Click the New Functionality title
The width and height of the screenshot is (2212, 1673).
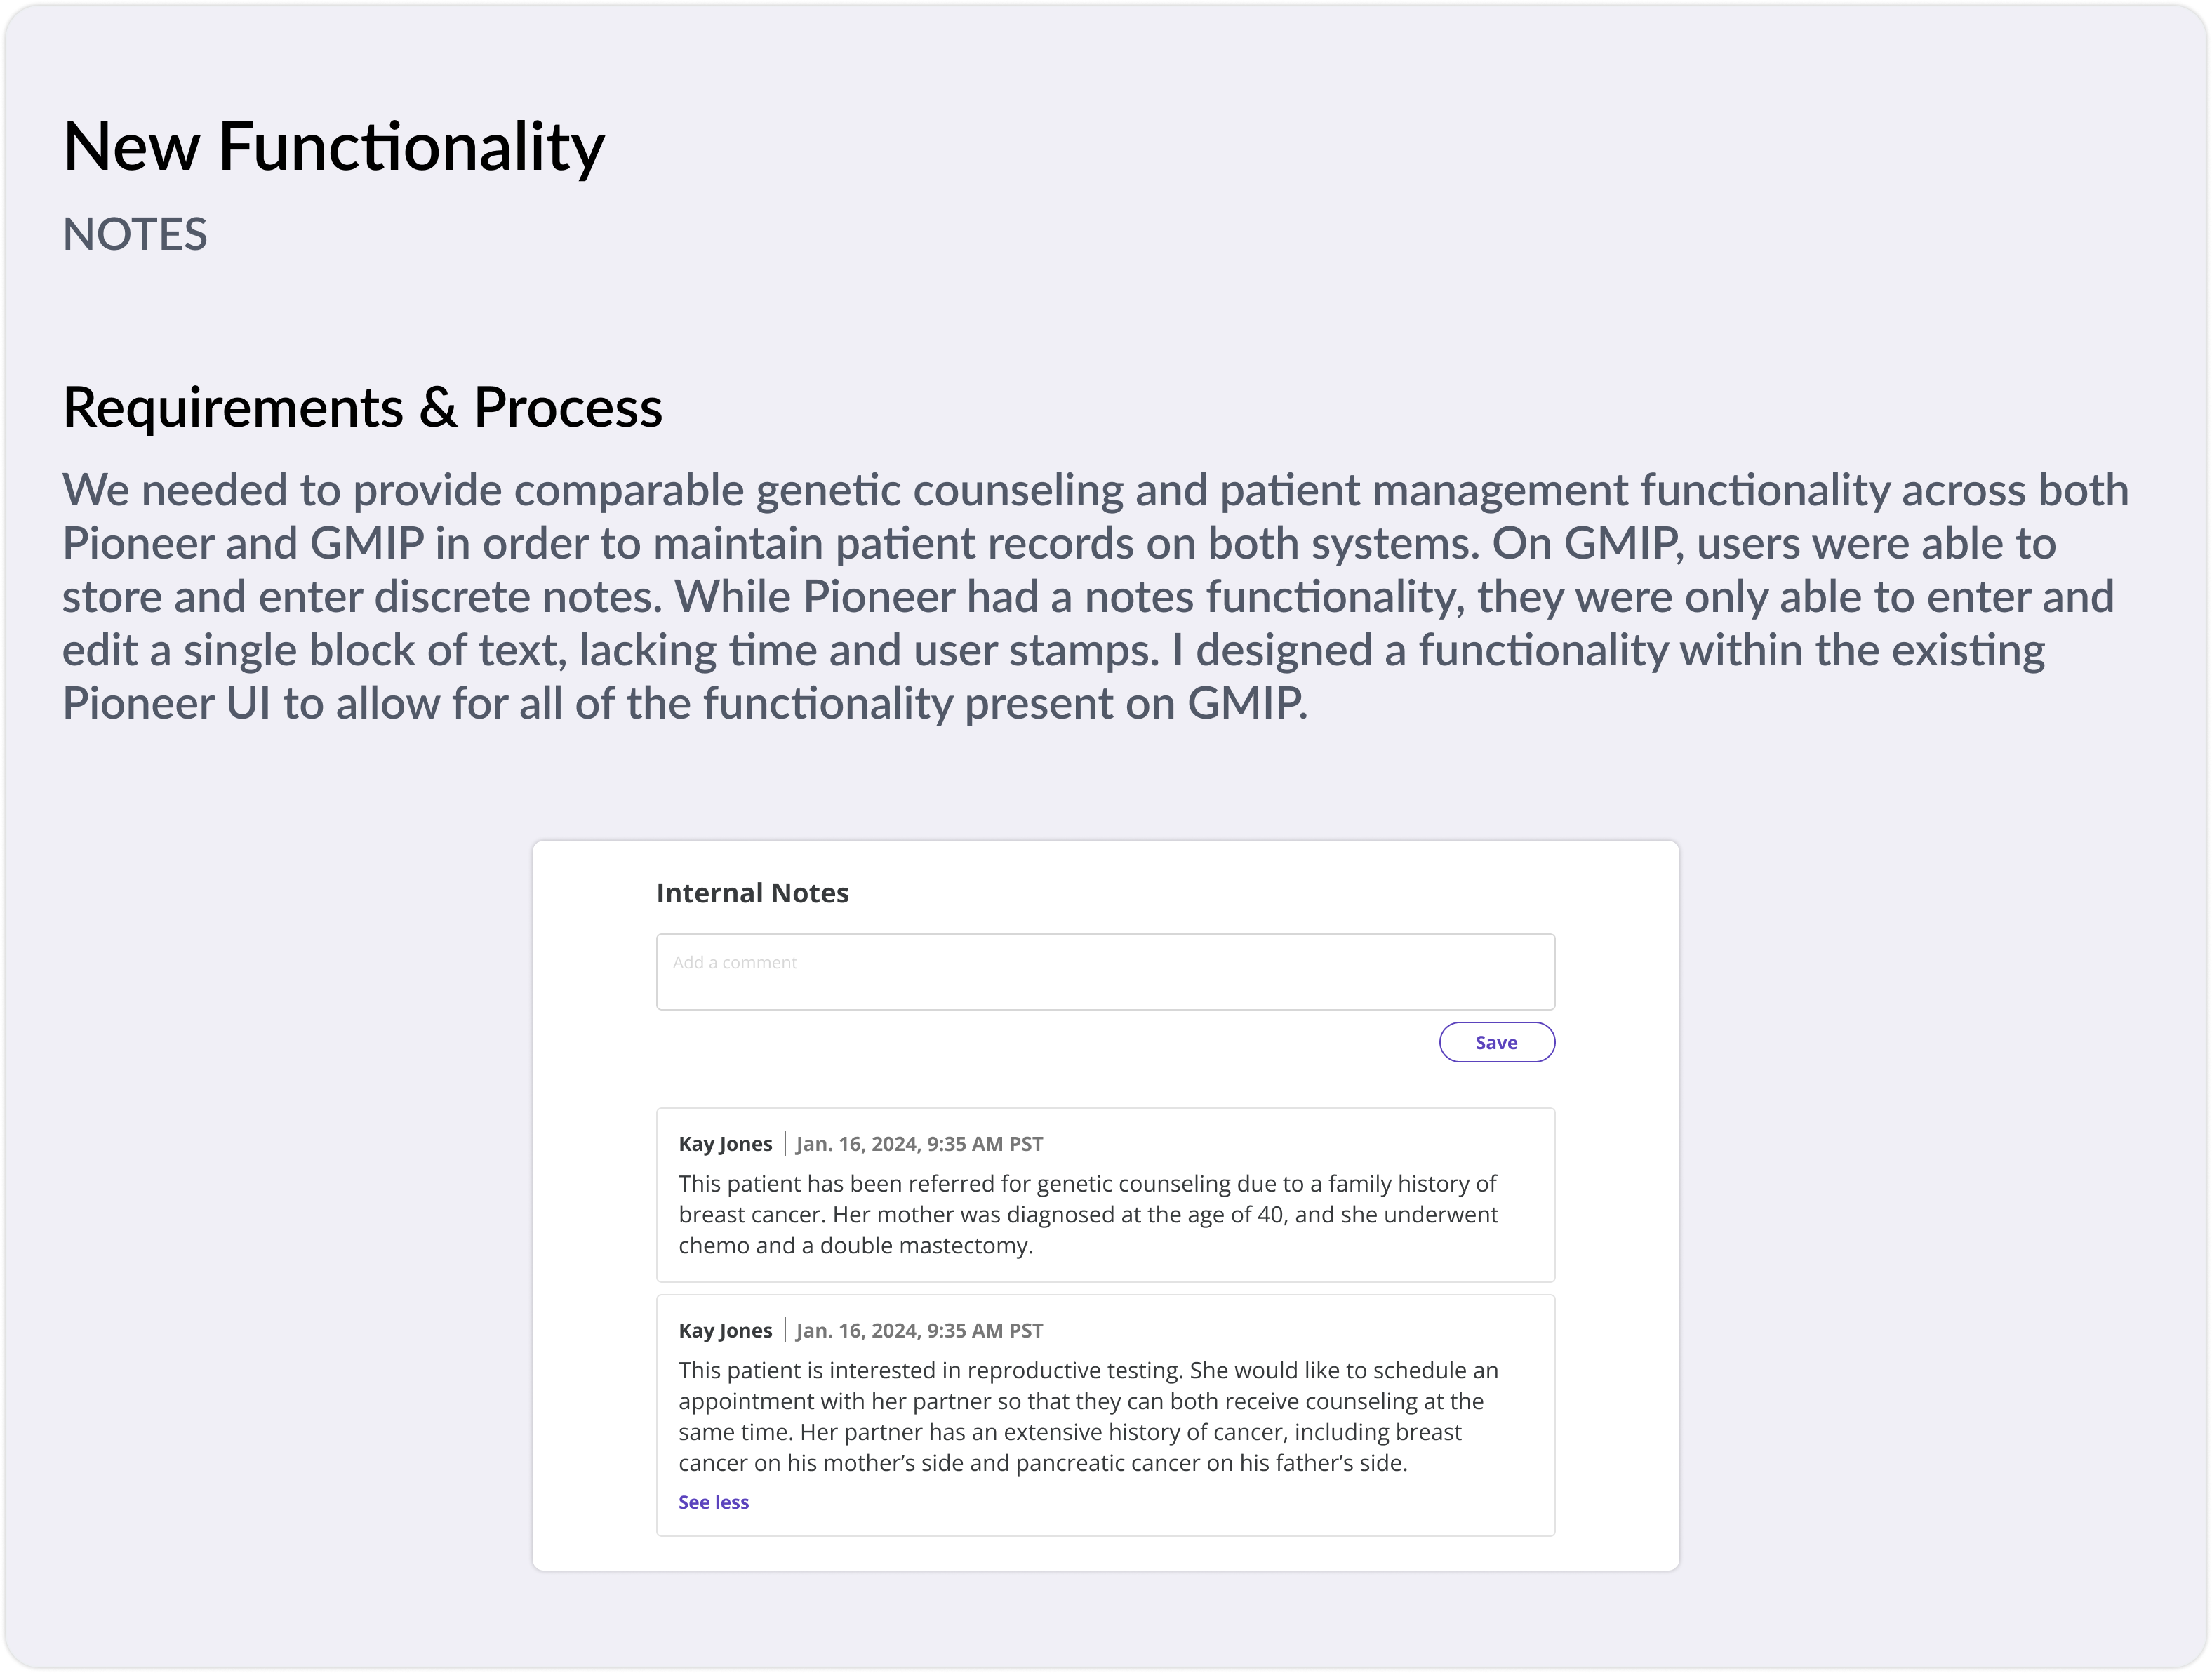[x=334, y=147]
